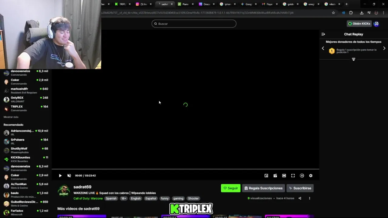Open the browser downloads icon
The height and width of the screenshot is (218, 388).
coord(362,13)
